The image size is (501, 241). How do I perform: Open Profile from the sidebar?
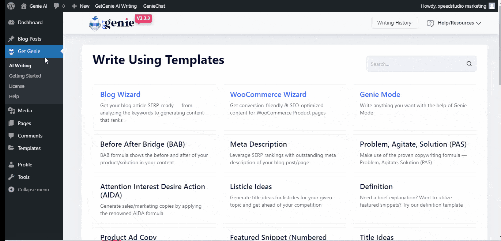point(25,165)
